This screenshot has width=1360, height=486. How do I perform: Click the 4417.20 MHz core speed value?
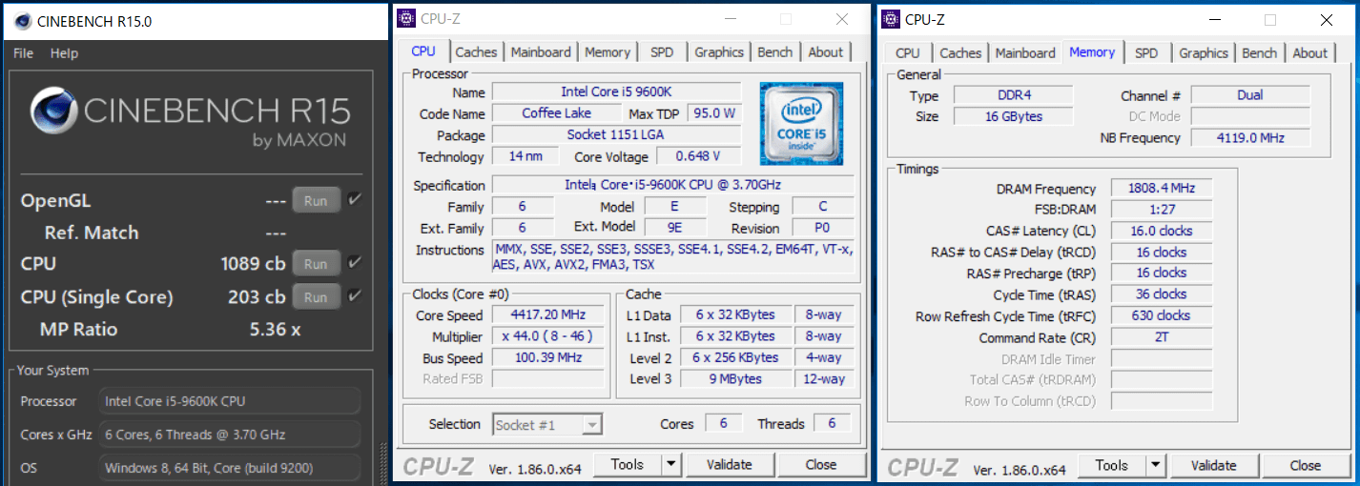tap(550, 314)
